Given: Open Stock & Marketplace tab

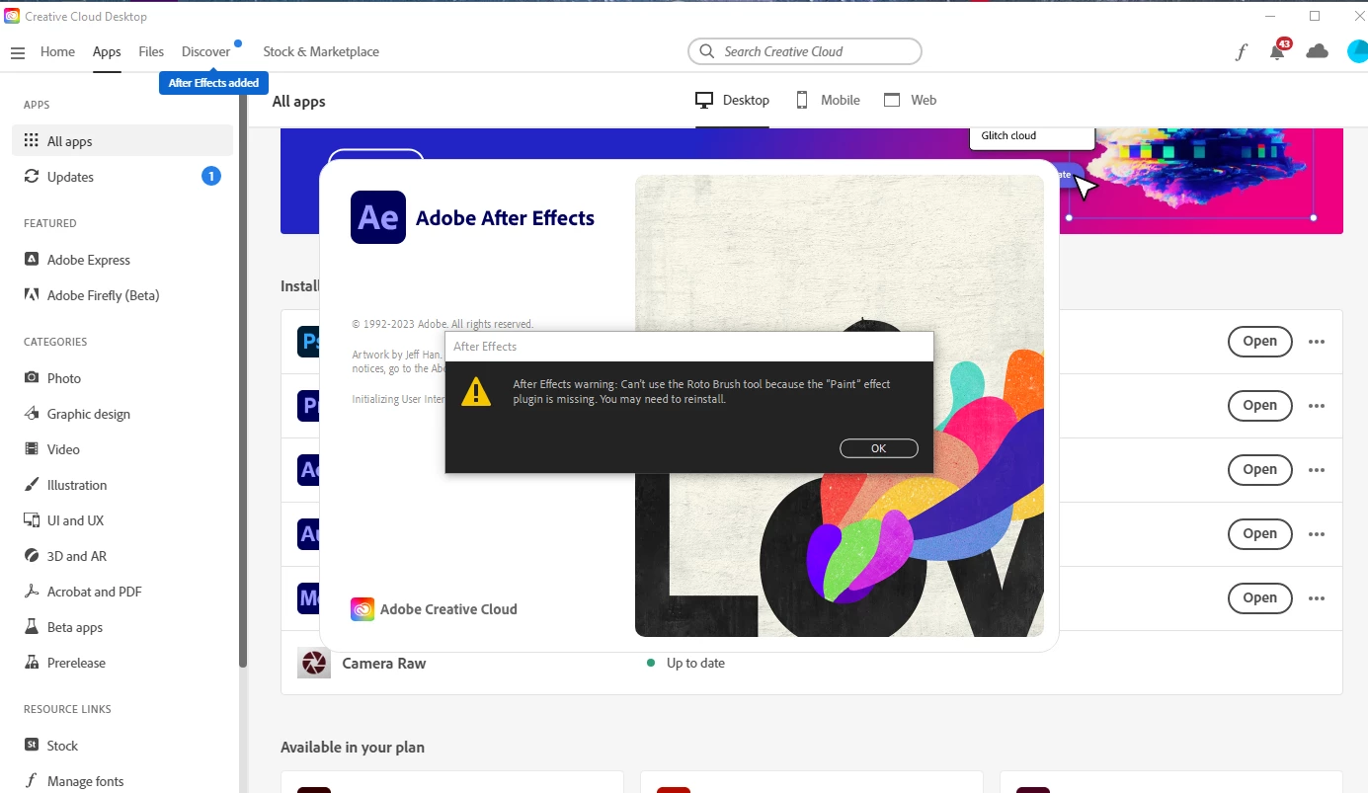Looking at the screenshot, I should point(321,51).
